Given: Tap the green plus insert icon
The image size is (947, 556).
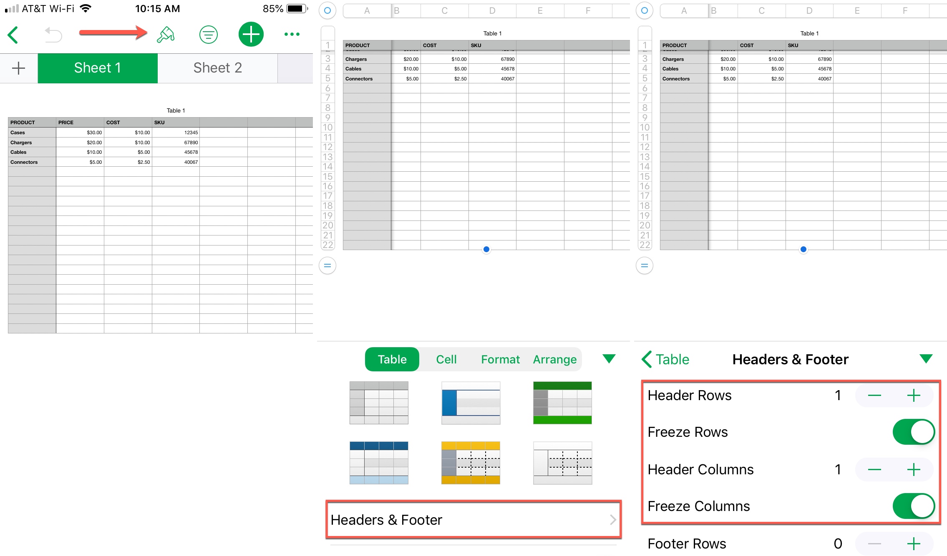Looking at the screenshot, I should pyautogui.click(x=251, y=34).
